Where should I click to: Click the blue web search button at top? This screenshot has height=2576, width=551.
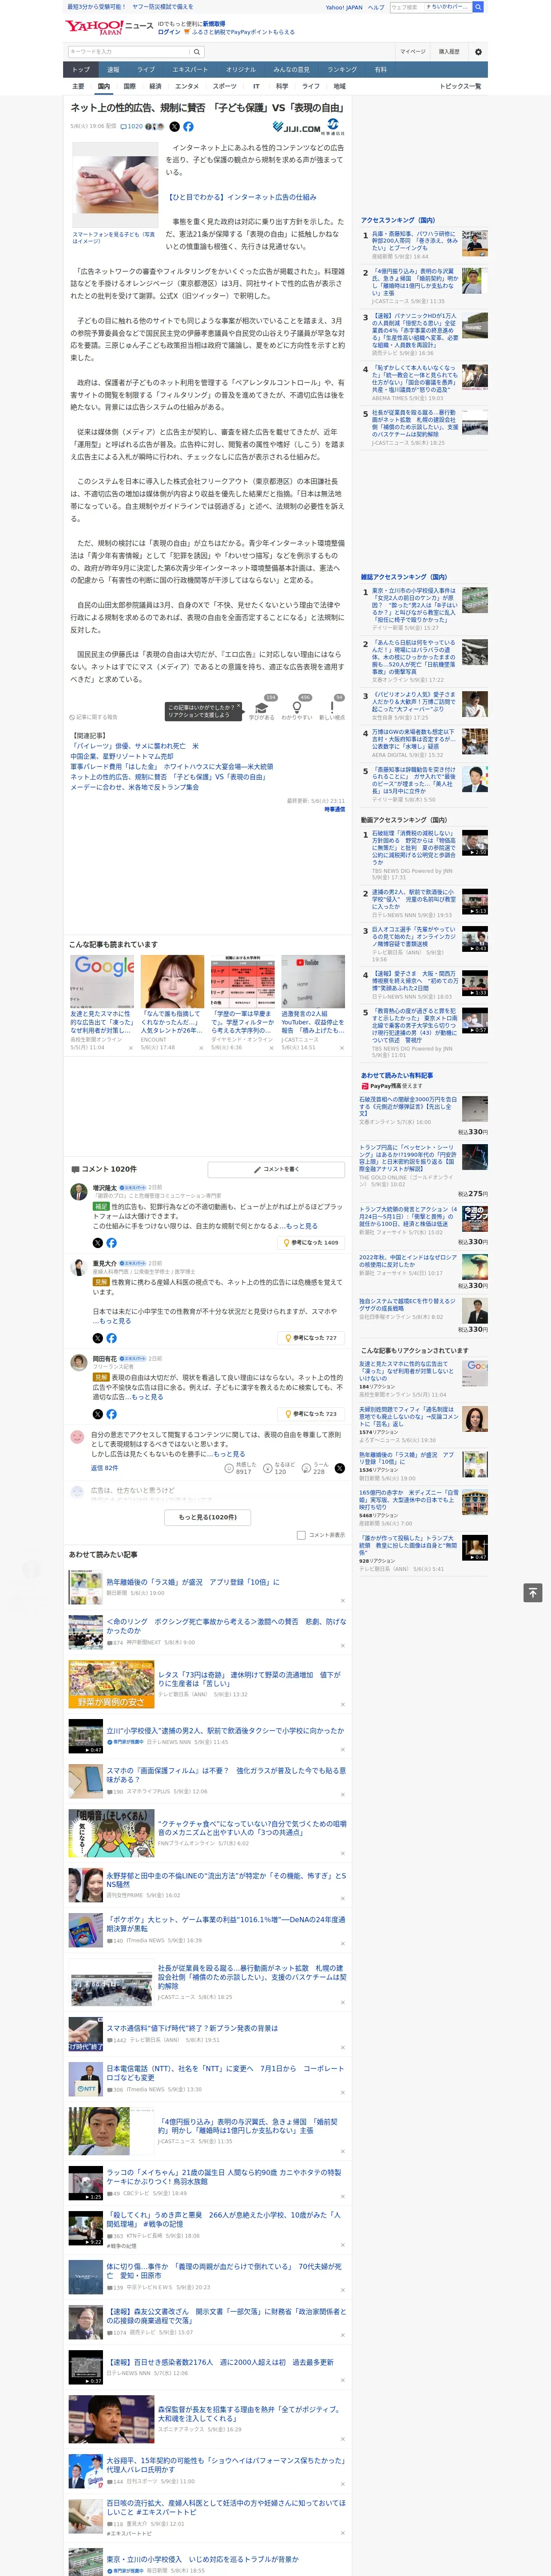coord(478,7)
